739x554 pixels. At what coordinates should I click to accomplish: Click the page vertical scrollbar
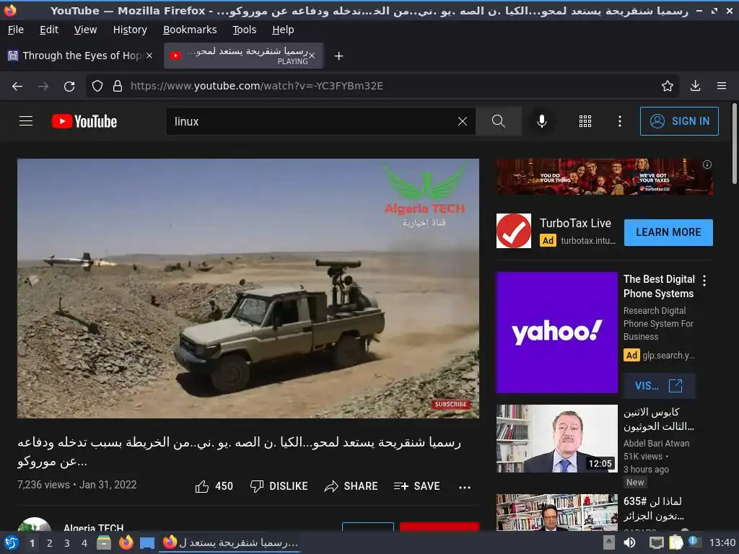734,144
